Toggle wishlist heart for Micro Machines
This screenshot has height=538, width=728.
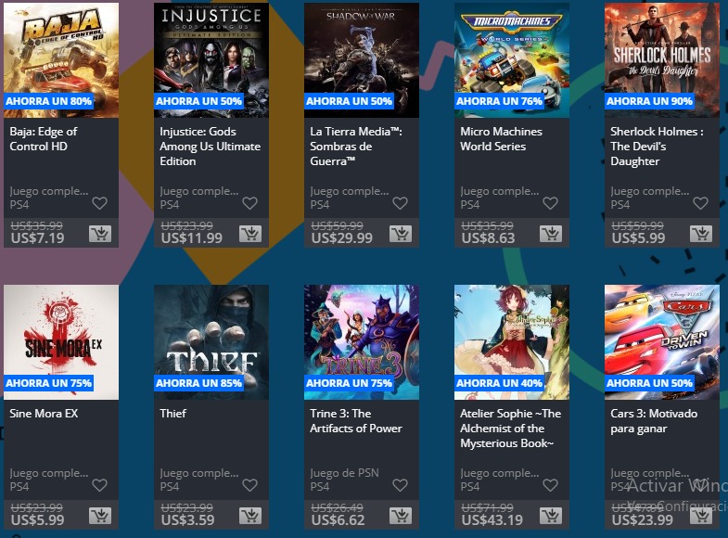(x=550, y=203)
